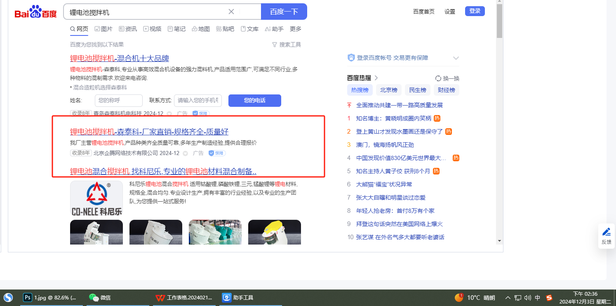Select the 热搜榜 tab

point(360,90)
